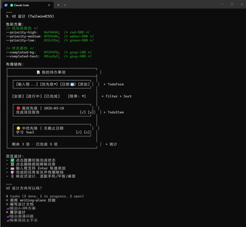The image size is (246, 227).
Task: Click the 'UI 设计方向可以吗?' prompt
Action: coord(24,188)
